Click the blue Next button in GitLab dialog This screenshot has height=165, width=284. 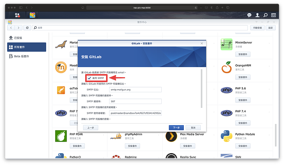pyautogui.click(x=176, y=127)
